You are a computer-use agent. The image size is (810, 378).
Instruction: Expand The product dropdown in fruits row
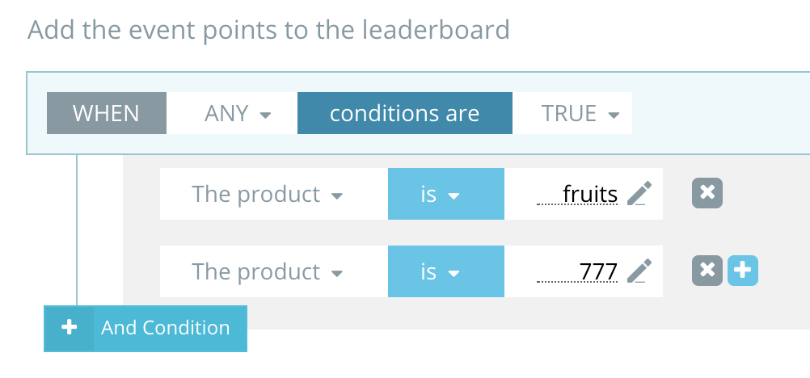[x=267, y=195]
